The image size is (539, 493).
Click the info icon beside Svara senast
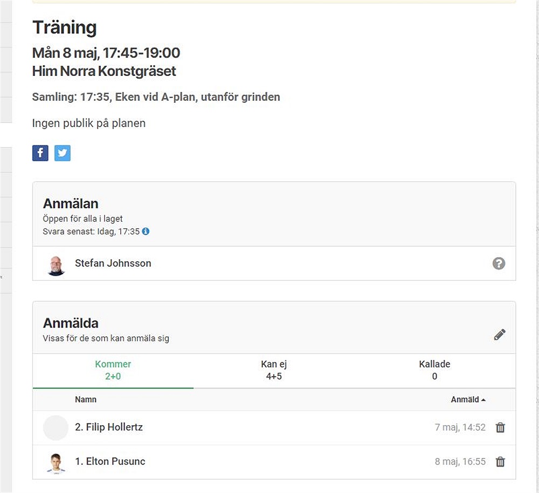(x=146, y=231)
